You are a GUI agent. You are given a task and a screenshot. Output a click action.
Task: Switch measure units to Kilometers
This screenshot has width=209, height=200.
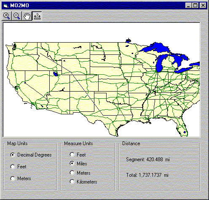coord(83,182)
